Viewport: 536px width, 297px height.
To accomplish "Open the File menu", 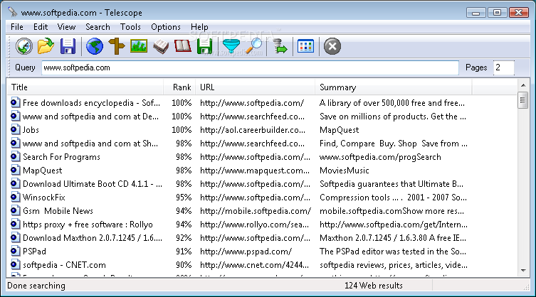I will tap(17, 26).
